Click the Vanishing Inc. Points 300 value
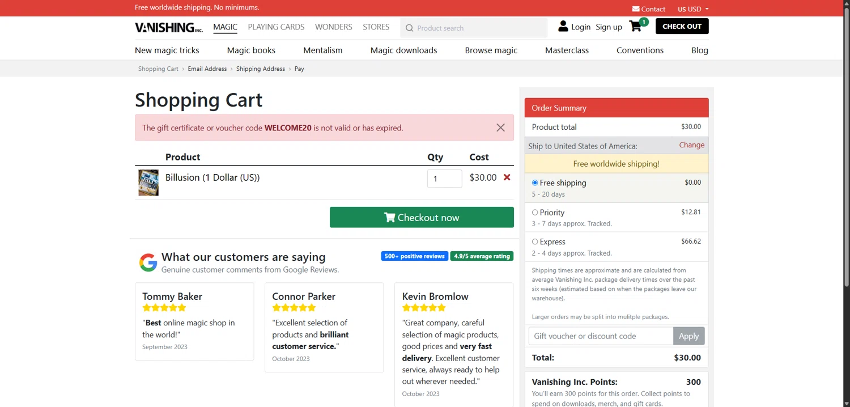 point(694,382)
